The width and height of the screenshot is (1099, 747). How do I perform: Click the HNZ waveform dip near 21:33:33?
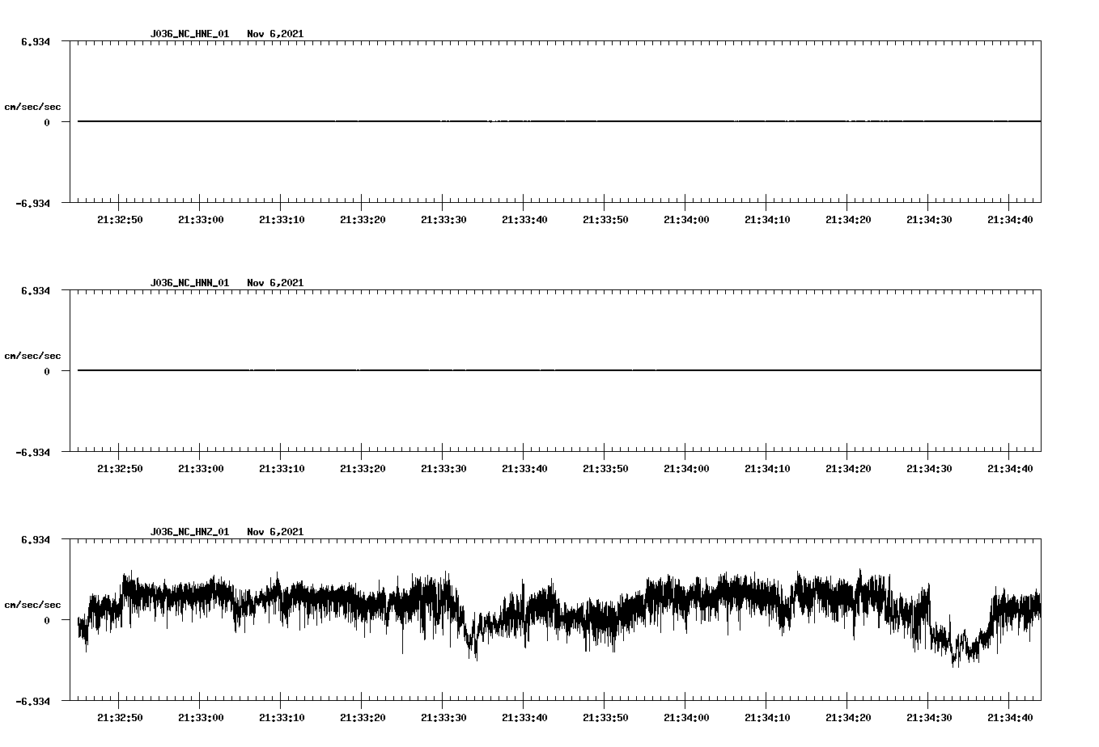tap(473, 639)
